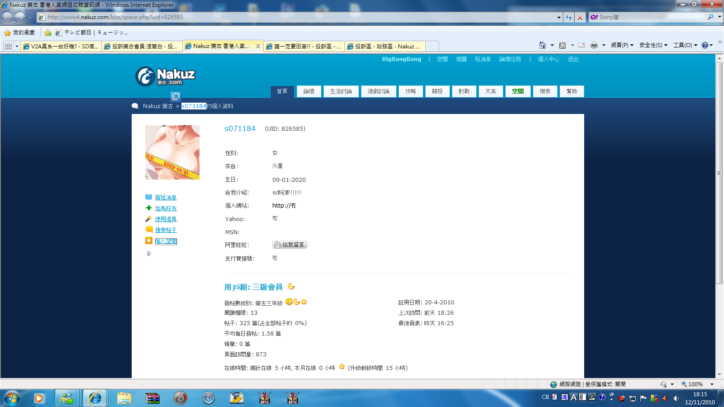Open the WinRAR books icon on the taskbar
The width and height of the screenshot is (724, 407).
click(x=152, y=398)
